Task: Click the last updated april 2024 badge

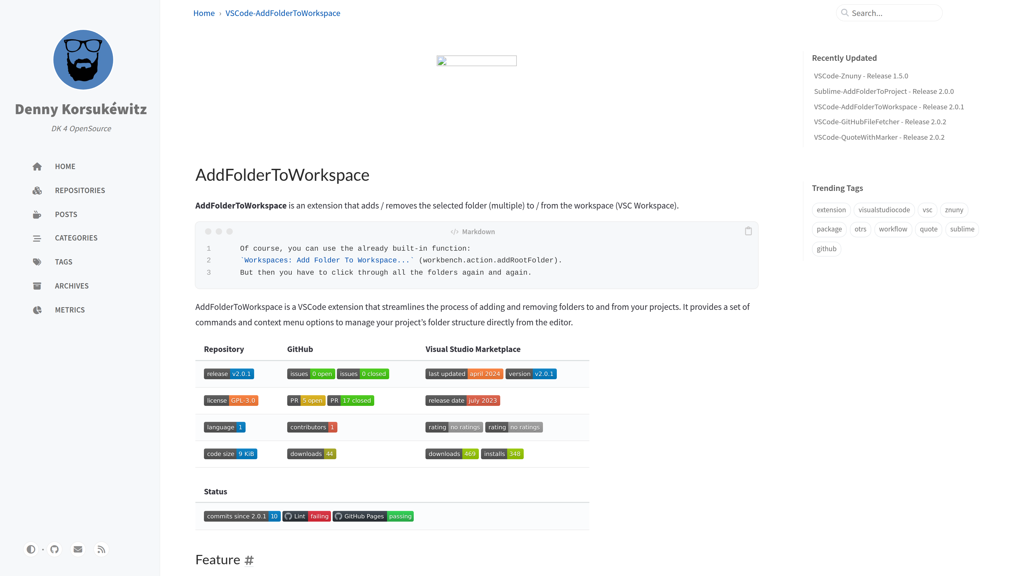Action: click(x=464, y=374)
